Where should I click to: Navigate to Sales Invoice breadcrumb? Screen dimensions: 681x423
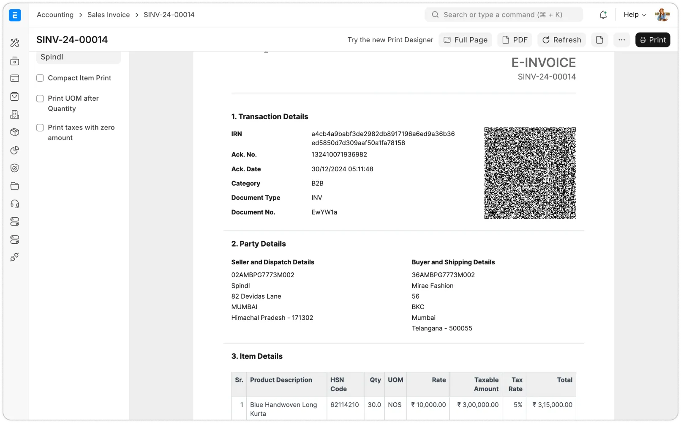(x=108, y=14)
